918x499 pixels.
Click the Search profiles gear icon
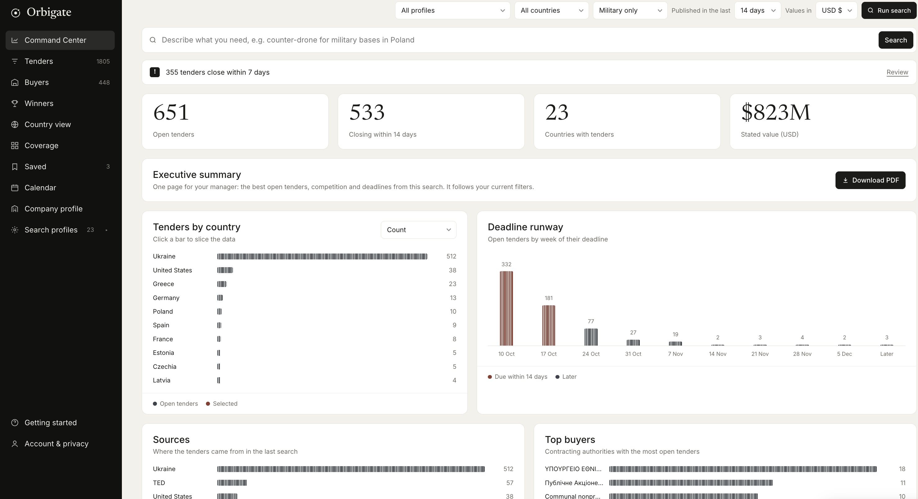point(15,230)
